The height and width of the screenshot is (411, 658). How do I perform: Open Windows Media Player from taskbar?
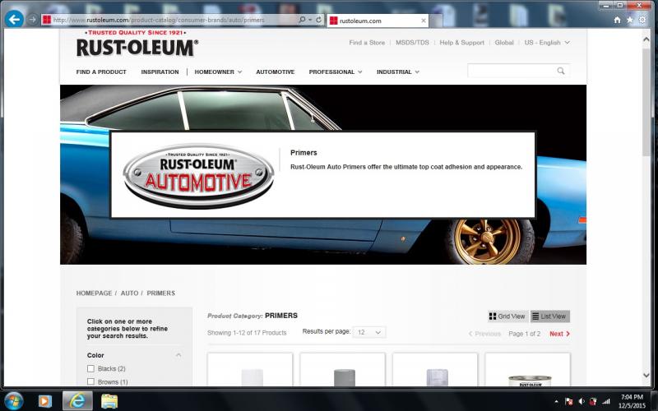pyautogui.click(x=45, y=401)
